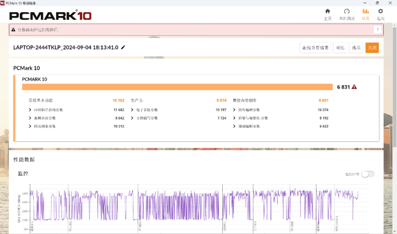
Task: Click the pencil icon to rename result
Action: coord(123,47)
